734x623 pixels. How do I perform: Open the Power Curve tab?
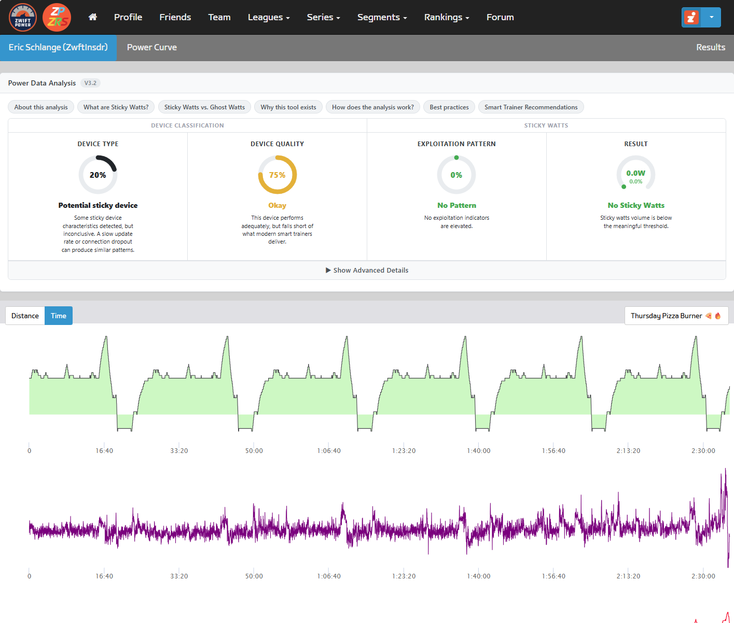(152, 47)
